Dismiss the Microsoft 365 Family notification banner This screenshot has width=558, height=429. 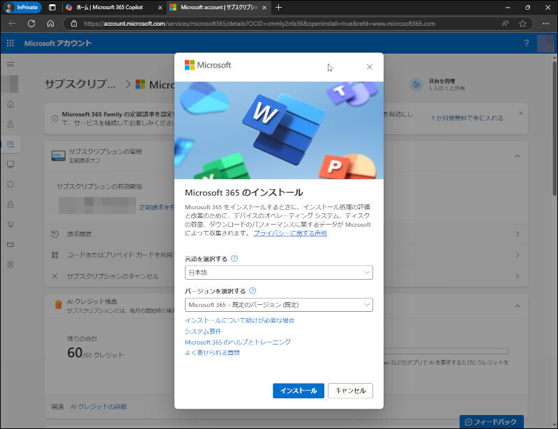point(520,113)
